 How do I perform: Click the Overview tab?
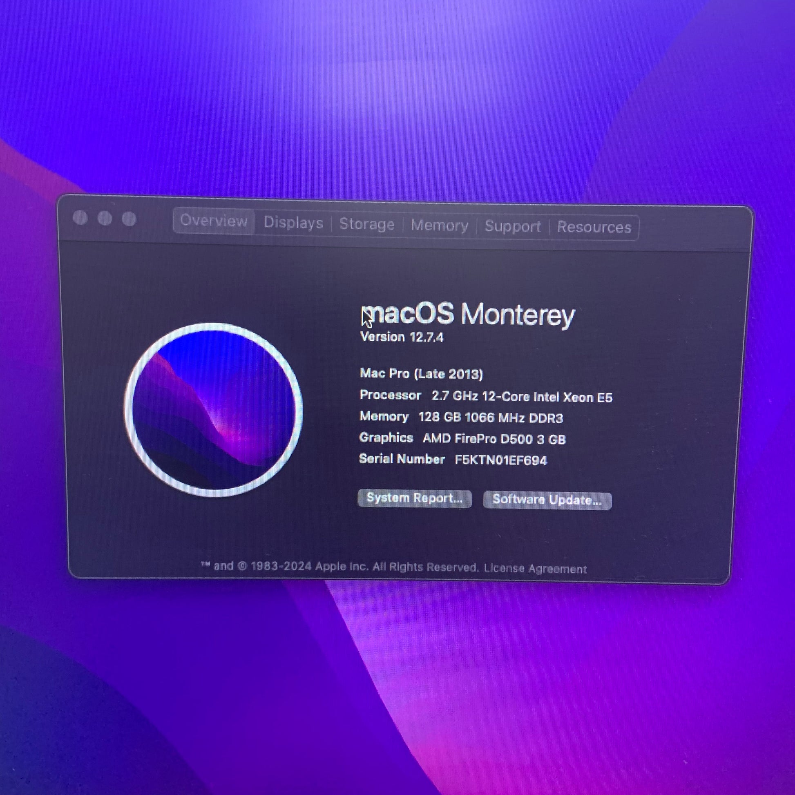point(214,221)
